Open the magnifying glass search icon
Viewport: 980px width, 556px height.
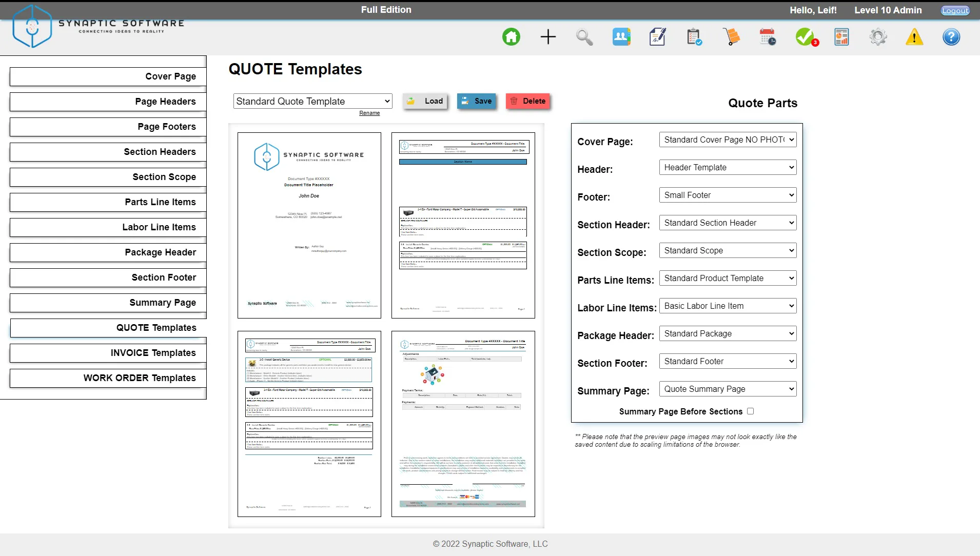(584, 37)
